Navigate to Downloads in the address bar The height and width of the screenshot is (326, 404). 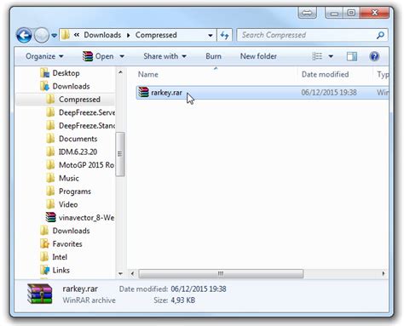click(x=102, y=35)
